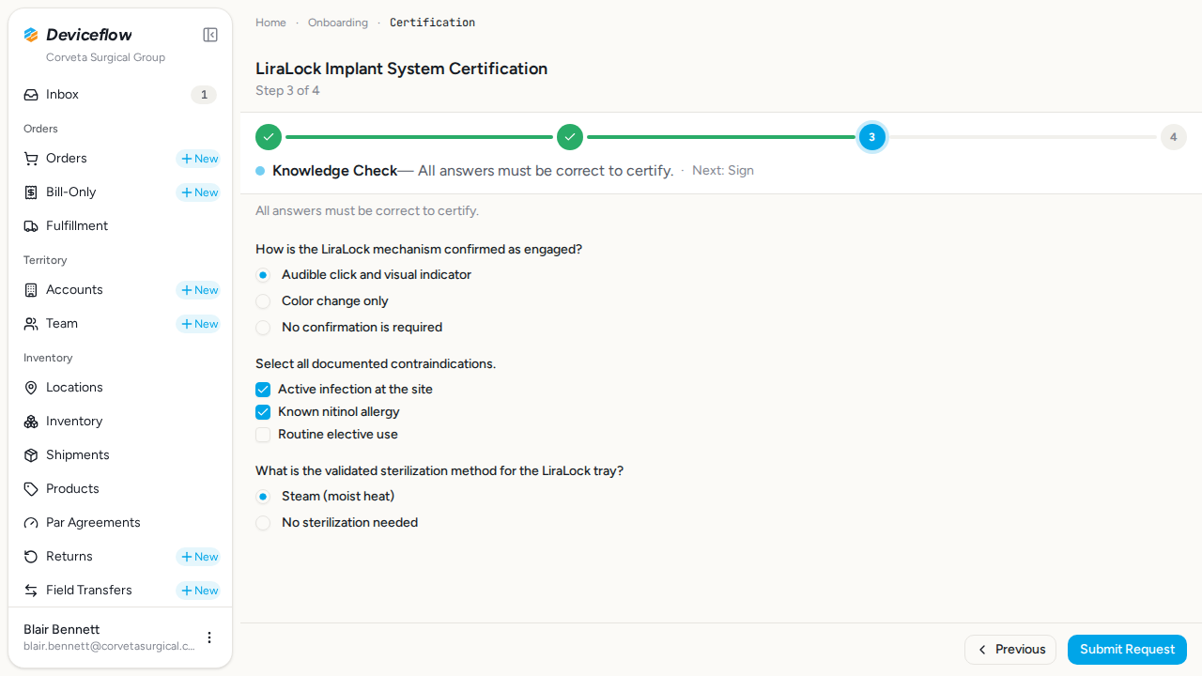Add a new account
The height and width of the screenshot is (676, 1202).
point(198,290)
